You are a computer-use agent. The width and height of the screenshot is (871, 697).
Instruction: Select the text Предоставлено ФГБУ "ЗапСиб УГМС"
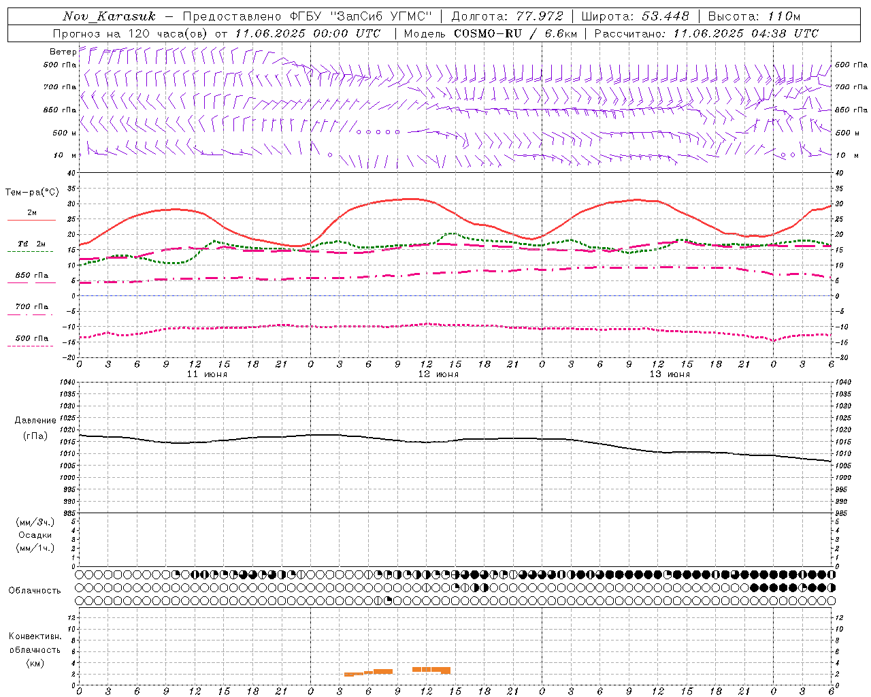click(308, 16)
